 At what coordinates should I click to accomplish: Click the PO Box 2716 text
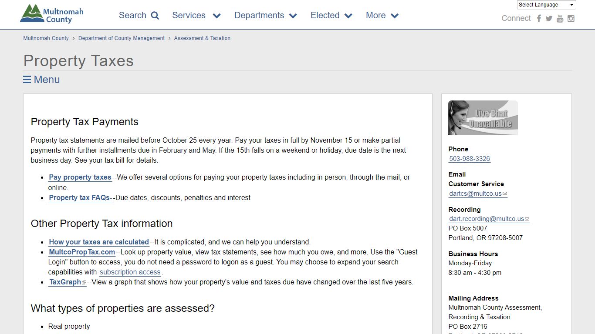[x=468, y=327]
